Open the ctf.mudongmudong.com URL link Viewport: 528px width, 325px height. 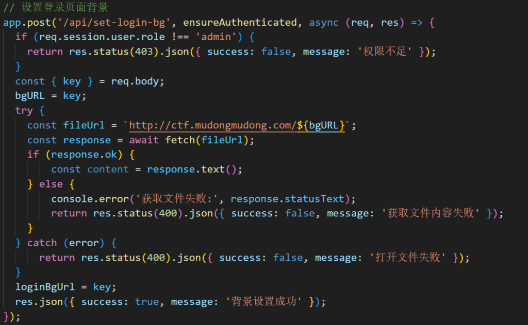coord(237,126)
